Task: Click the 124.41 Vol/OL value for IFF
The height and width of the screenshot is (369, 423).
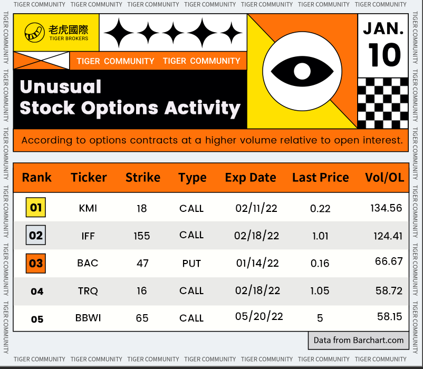Action: click(386, 236)
